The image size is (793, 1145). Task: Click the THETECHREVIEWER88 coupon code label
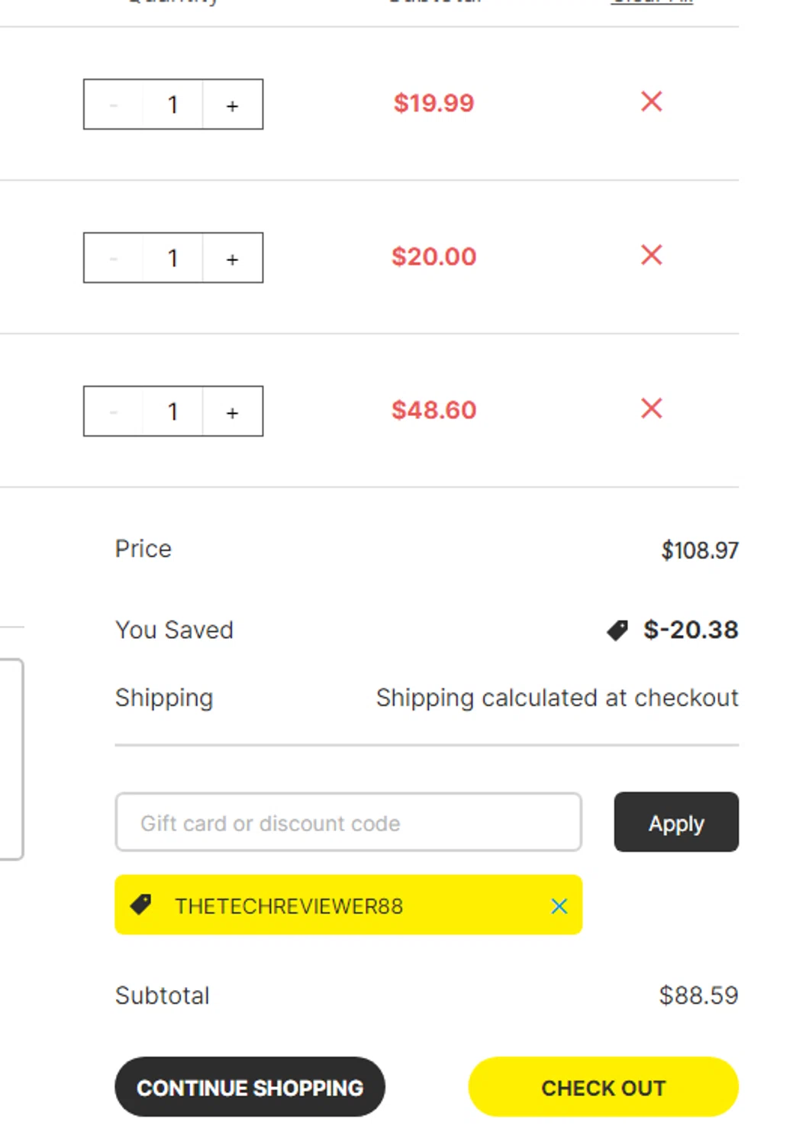(289, 906)
